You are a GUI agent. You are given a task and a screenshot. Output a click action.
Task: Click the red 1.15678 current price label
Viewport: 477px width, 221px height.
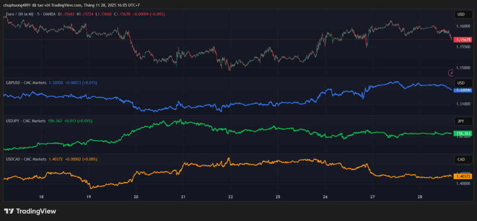(463, 40)
